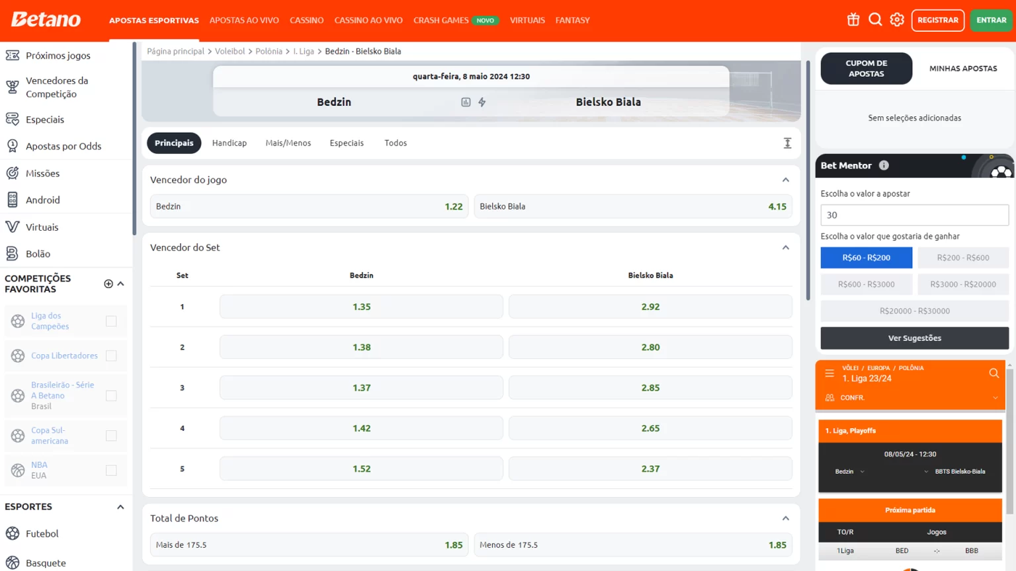The height and width of the screenshot is (571, 1016).
Task: Click the Futebol ball icon
Action: tap(13, 533)
